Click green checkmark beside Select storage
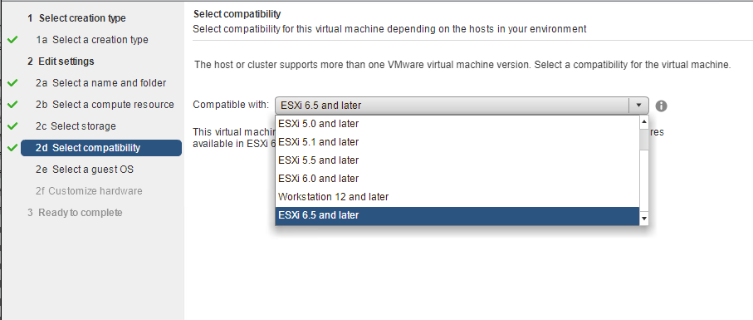 point(12,126)
